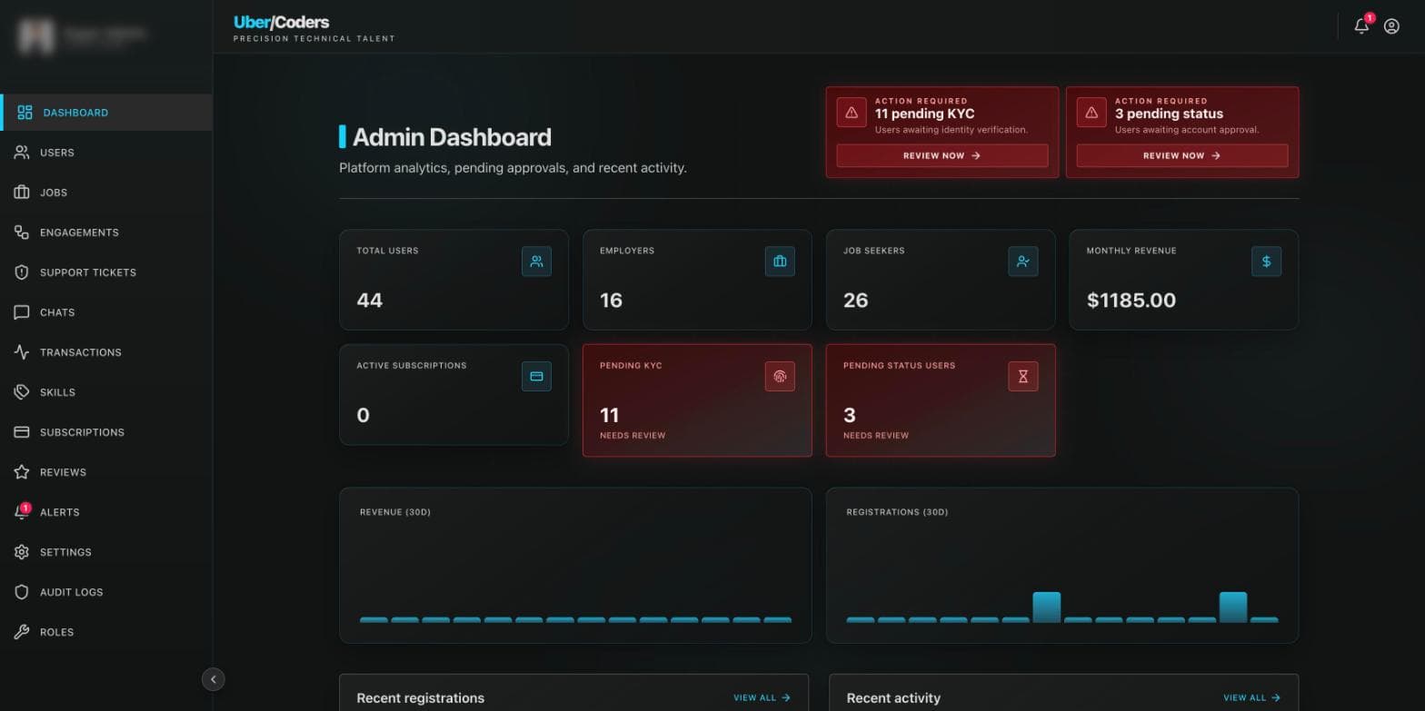Click the Audit Logs shield icon in the sidebar
The height and width of the screenshot is (711, 1425).
pos(22,592)
